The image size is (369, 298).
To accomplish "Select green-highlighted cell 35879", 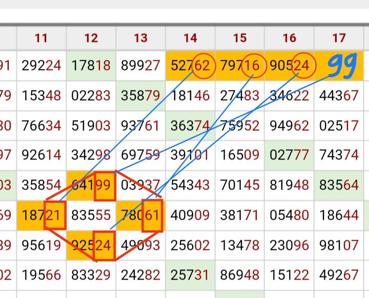I will tap(140, 96).
